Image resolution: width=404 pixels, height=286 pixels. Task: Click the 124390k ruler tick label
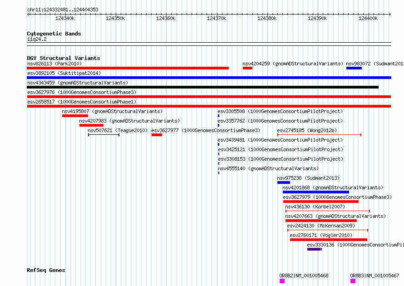pos(317,18)
